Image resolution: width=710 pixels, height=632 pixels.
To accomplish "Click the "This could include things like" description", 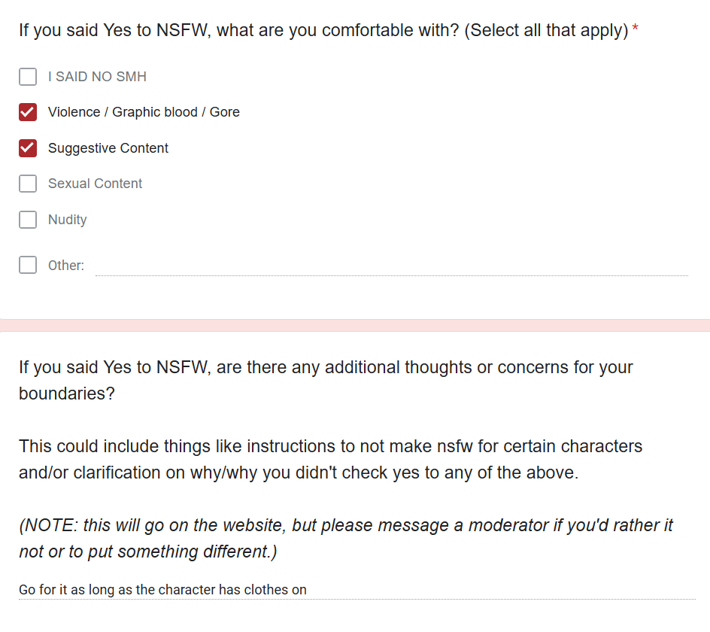I will [x=331, y=459].
